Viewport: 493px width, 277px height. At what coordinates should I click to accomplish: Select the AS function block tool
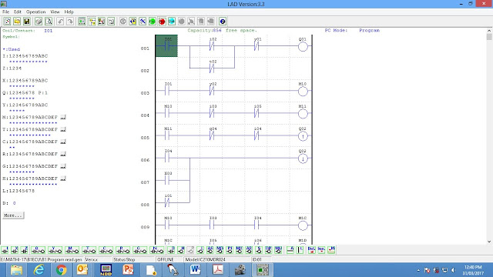(x=210, y=250)
